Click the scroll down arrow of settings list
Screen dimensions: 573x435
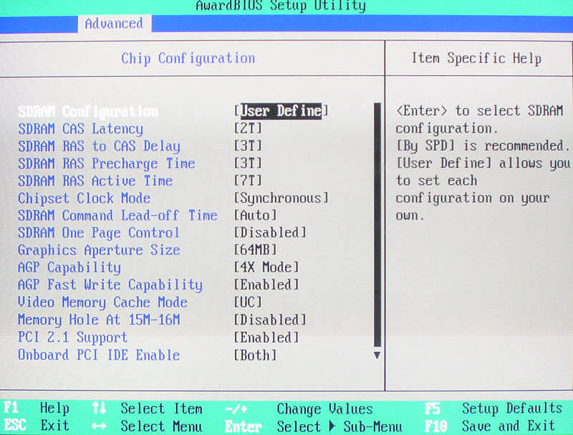[x=377, y=355]
